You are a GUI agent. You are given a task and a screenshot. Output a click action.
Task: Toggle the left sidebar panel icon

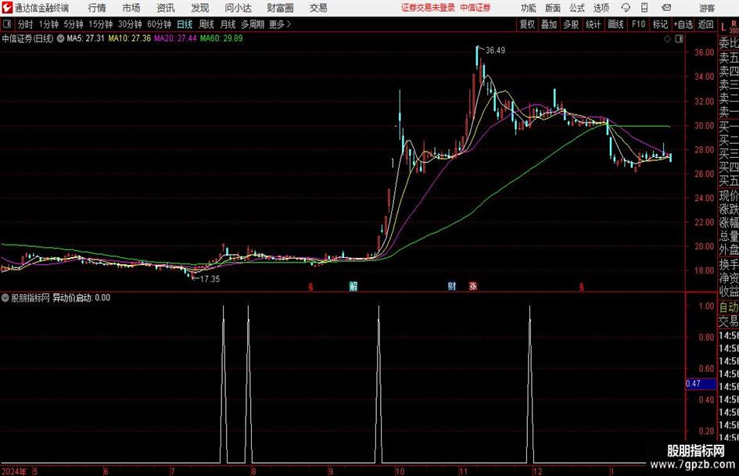click(x=7, y=24)
